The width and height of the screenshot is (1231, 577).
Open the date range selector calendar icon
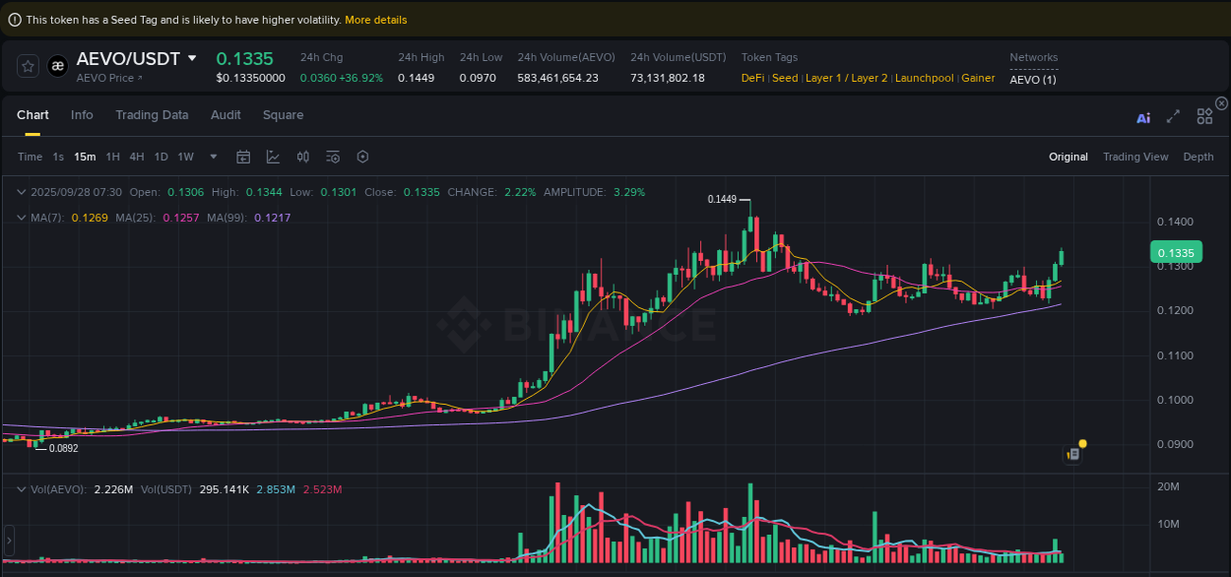pyautogui.click(x=243, y=157)
